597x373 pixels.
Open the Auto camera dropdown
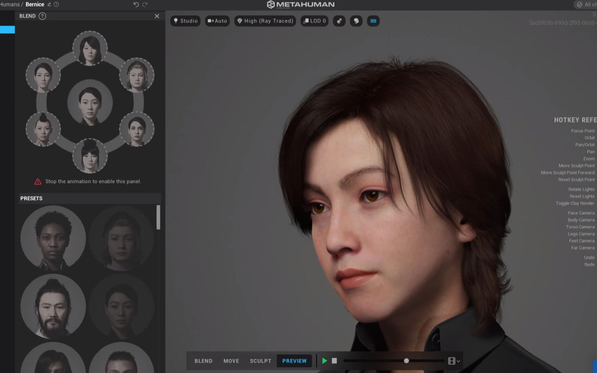click(x=217, y=21)
